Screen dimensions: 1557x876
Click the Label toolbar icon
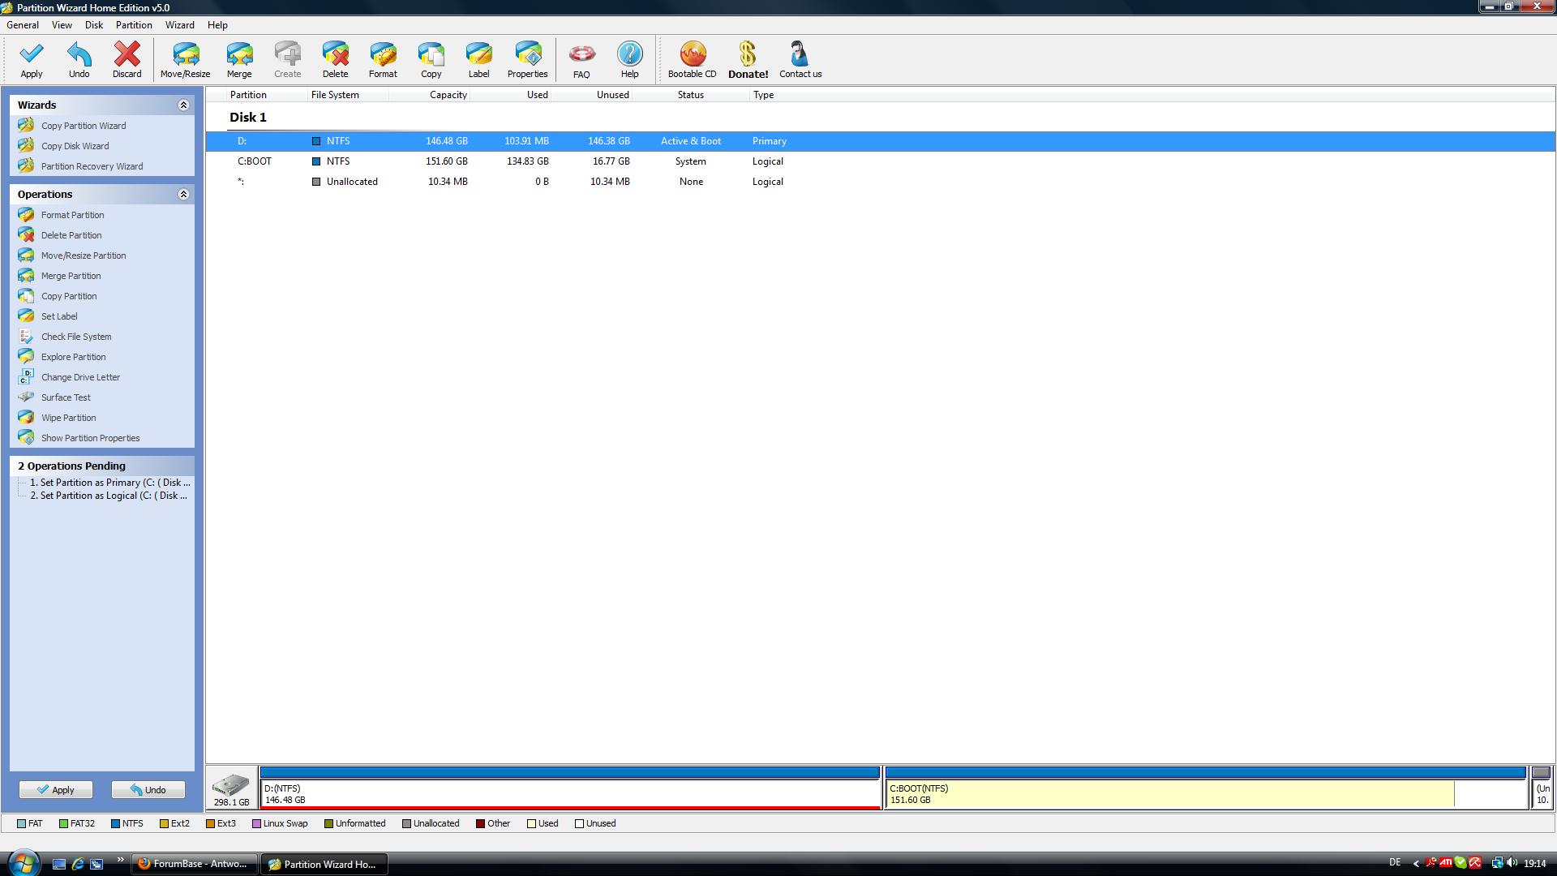(x=478, y=55)
